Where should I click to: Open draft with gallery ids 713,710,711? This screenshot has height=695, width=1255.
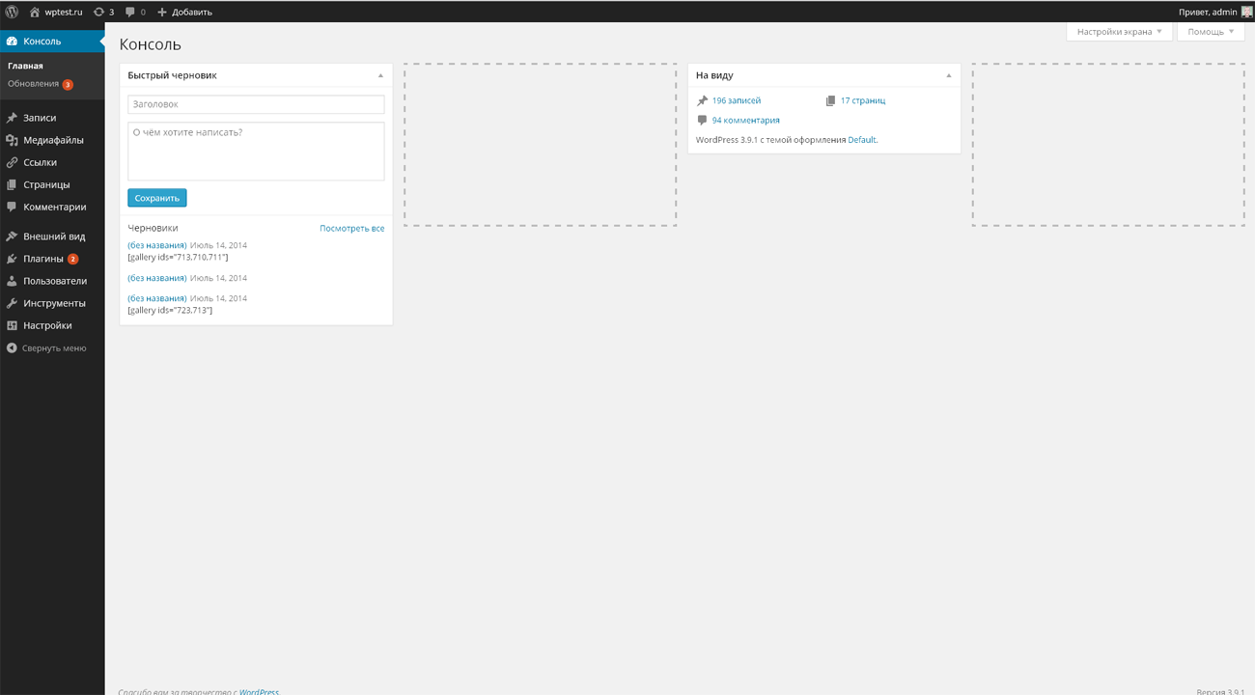tap(157, 245)
